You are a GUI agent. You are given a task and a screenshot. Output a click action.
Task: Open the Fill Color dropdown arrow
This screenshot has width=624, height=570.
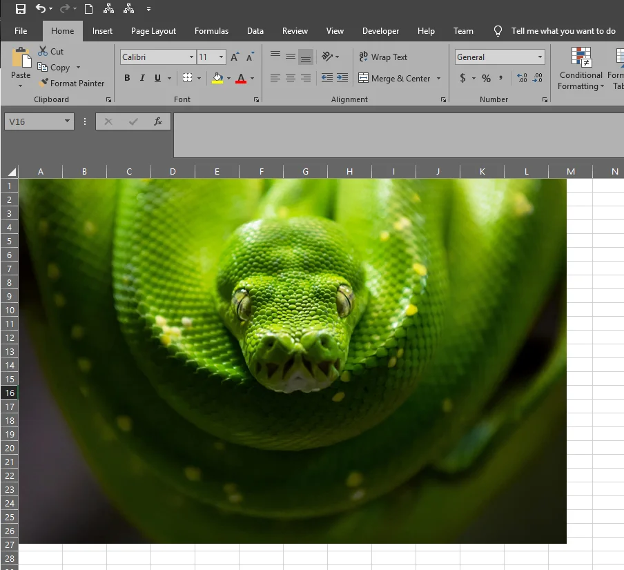pyautogui.click(x=228, y=78)
